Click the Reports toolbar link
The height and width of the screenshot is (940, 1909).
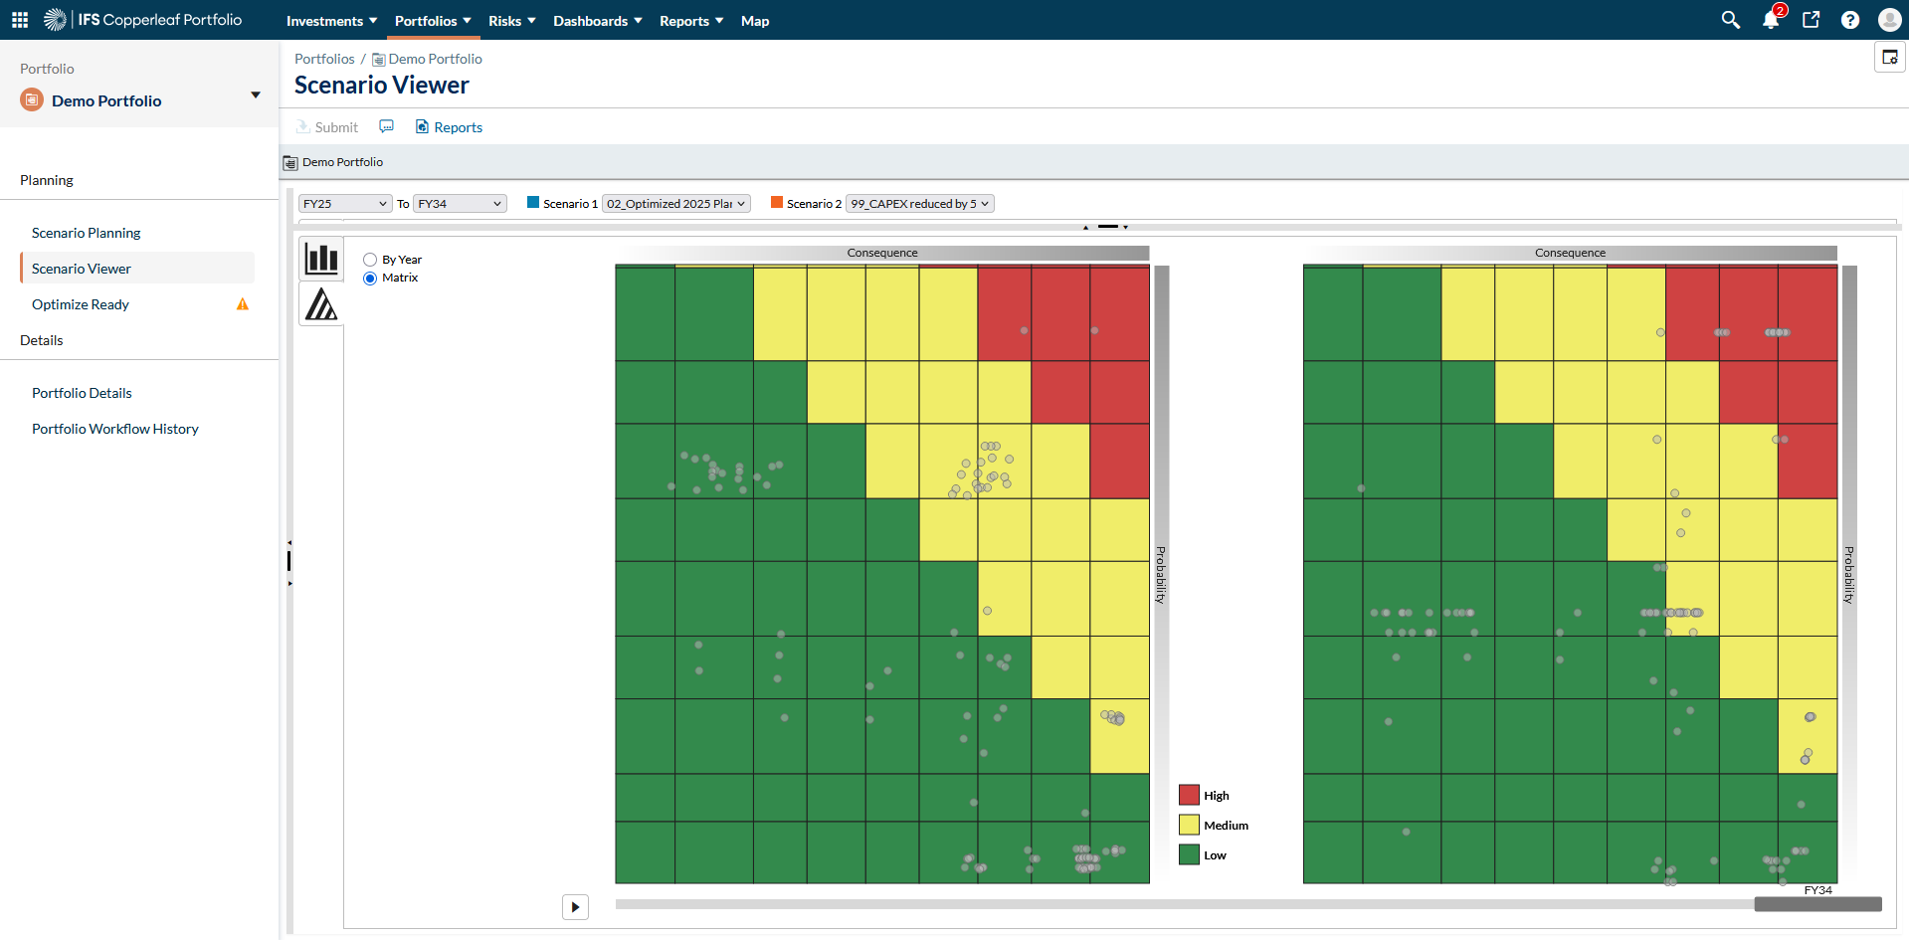449,127
